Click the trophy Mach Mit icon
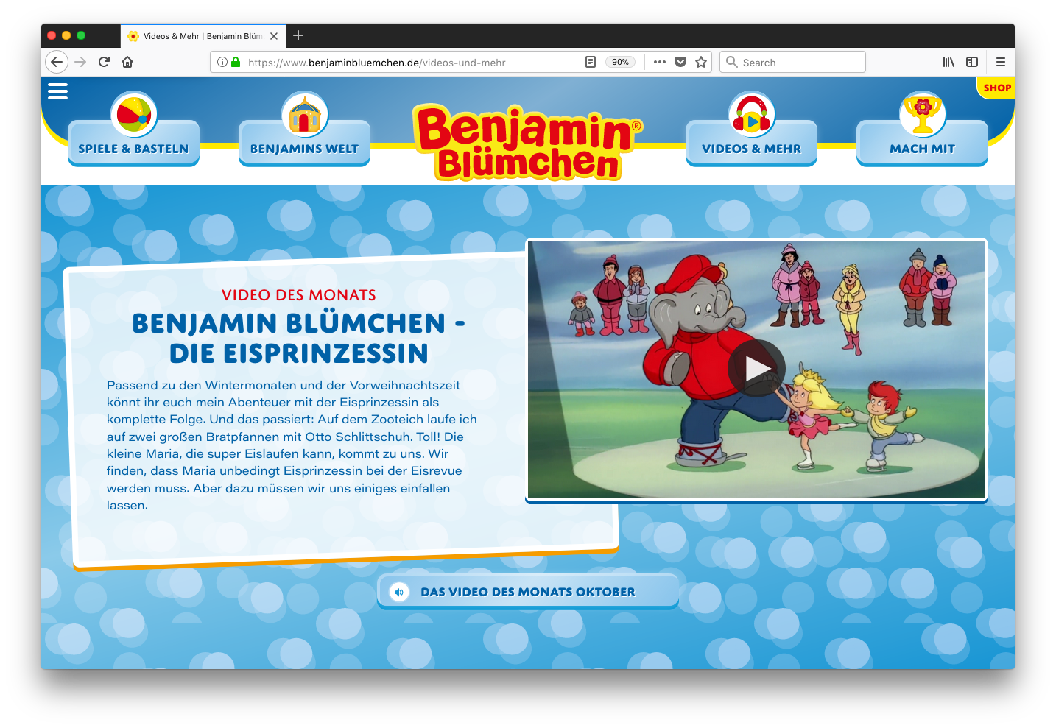Viewport: 1056px width, 728px height. [x=922, y=115]
